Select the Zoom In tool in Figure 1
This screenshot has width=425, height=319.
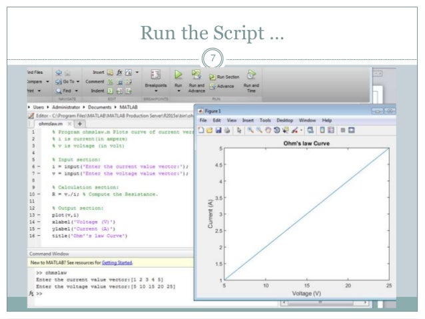250,131
